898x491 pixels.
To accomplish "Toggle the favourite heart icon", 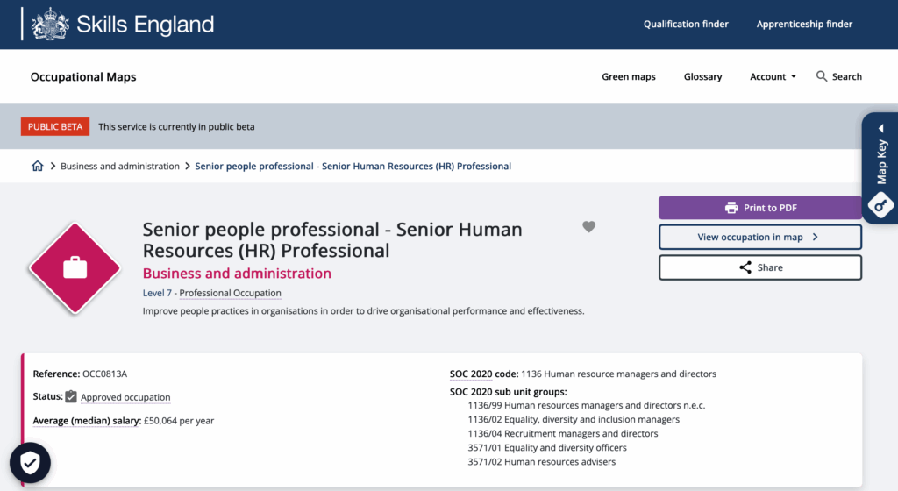I will click(x=589, y=227).
